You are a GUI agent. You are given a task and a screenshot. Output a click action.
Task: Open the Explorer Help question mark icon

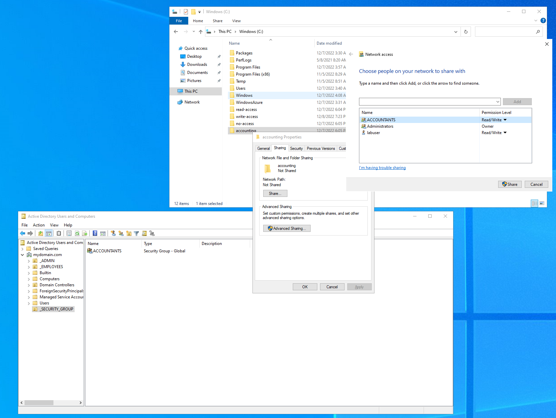click(x=543, y=20)
